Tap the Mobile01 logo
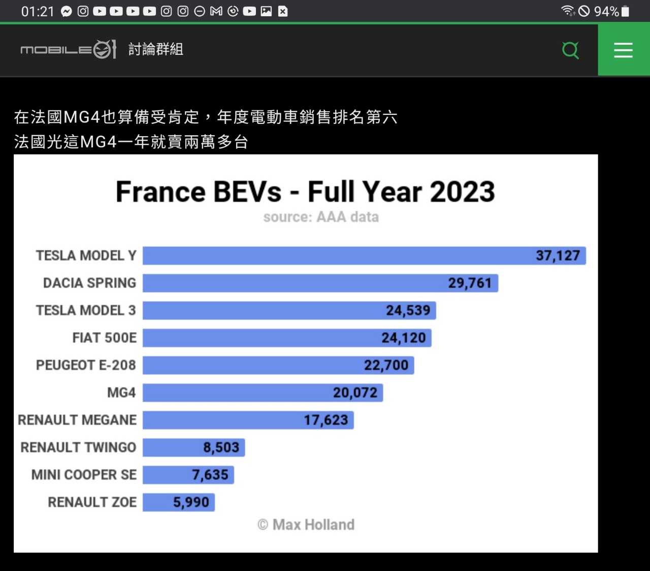This screenshot has height=571, width=650. 69,50
